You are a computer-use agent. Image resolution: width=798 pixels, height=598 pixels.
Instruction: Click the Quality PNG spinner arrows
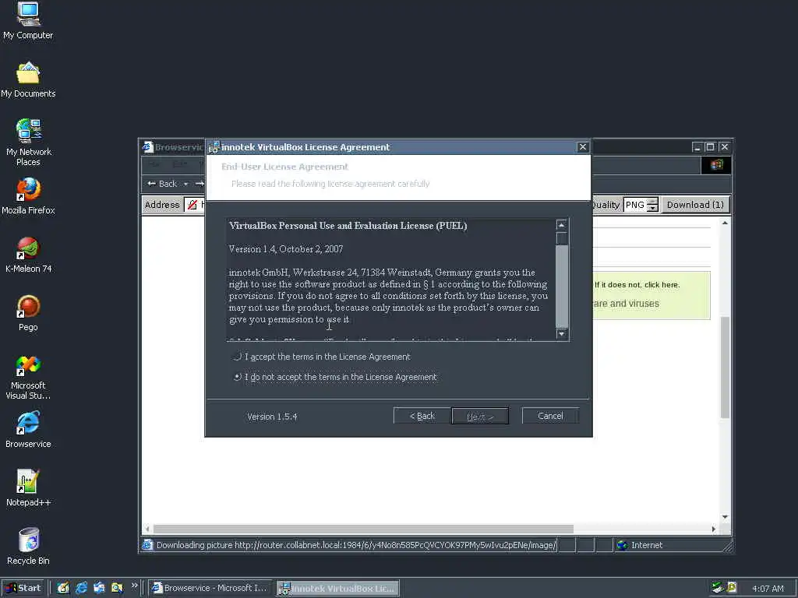(652, 205)
